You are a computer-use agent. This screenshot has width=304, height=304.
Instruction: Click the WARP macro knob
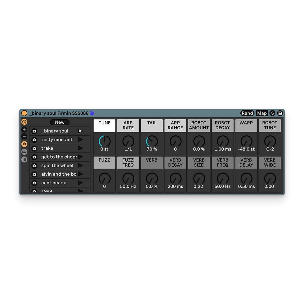[246, 141]
